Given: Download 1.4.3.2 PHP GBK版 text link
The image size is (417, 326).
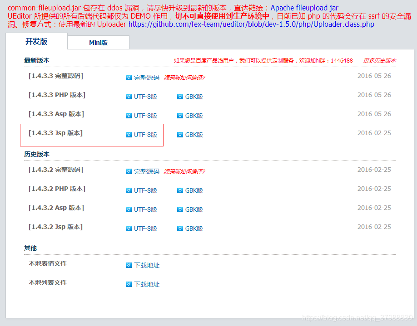Looking at the screenshot, I should coord(194,190).
